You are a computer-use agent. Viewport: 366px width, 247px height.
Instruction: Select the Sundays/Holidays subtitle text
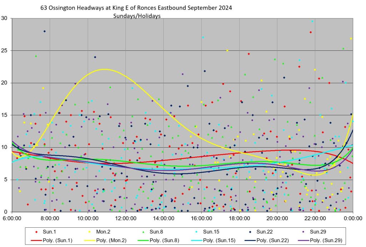pos(137,16)
